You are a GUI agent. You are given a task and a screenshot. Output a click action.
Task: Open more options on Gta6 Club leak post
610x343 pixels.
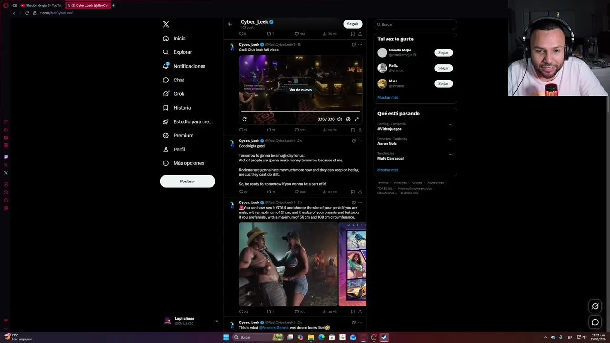point(360,44)
